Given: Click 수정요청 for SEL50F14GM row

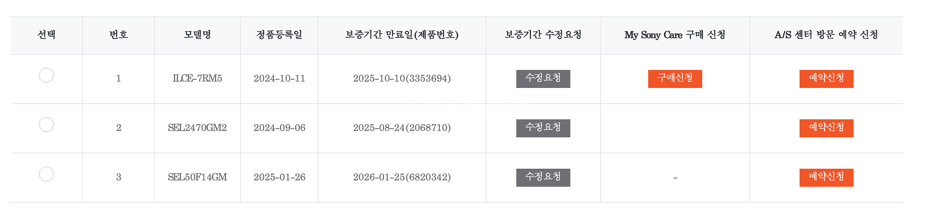Looking at the screenshot, I should tap(543, 177).
